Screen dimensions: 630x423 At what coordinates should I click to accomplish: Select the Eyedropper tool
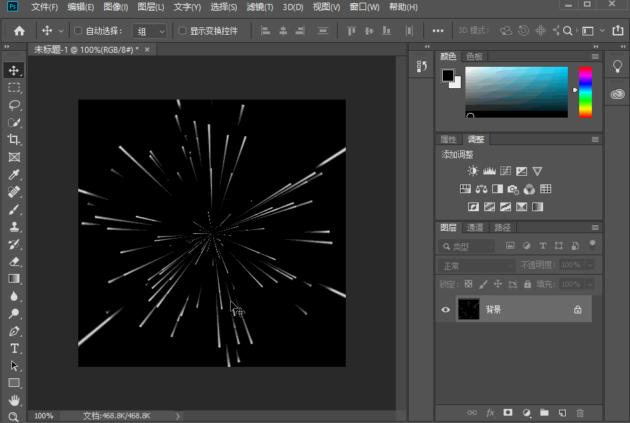[x=14, y=175]
